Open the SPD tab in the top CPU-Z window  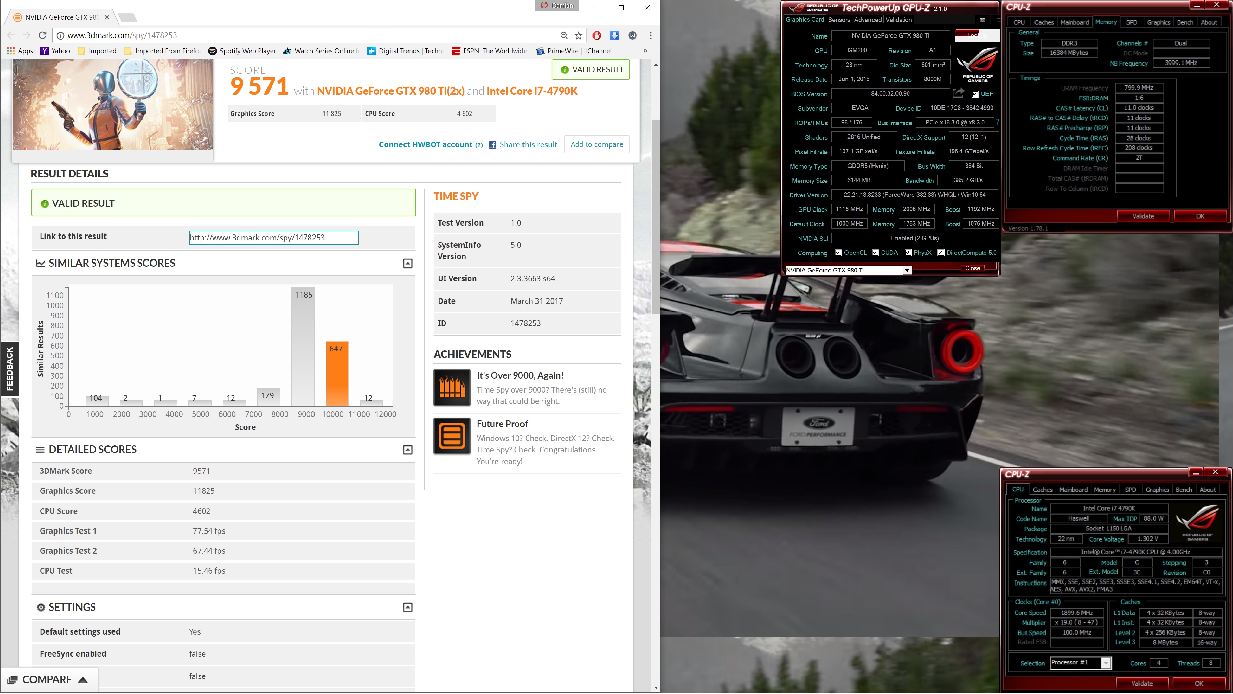point(1131,22)
